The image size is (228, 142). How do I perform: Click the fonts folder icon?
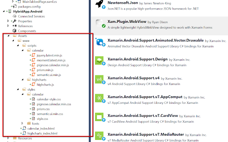(29, 123)
